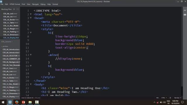Screen dimensions: 187x105
Task: Click the blue color value on line 9
Action: pos(79,40)
